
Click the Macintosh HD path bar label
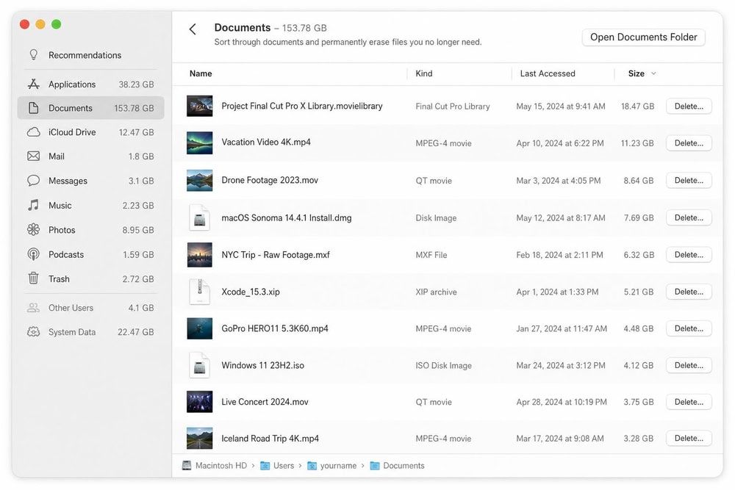(x=220, y=466)
